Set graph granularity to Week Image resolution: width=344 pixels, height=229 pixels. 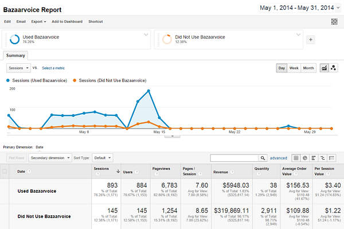[294, 68]
